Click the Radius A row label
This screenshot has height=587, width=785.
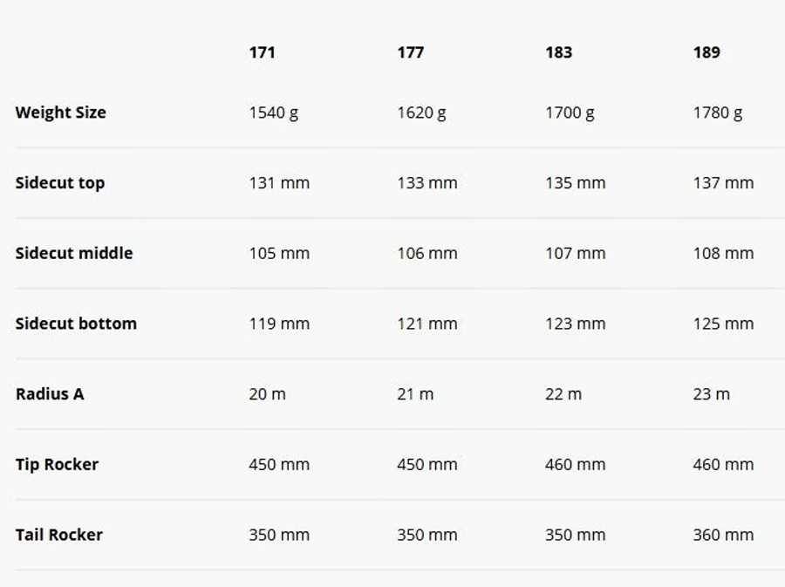pyautogui.click(x=50, y=394)
